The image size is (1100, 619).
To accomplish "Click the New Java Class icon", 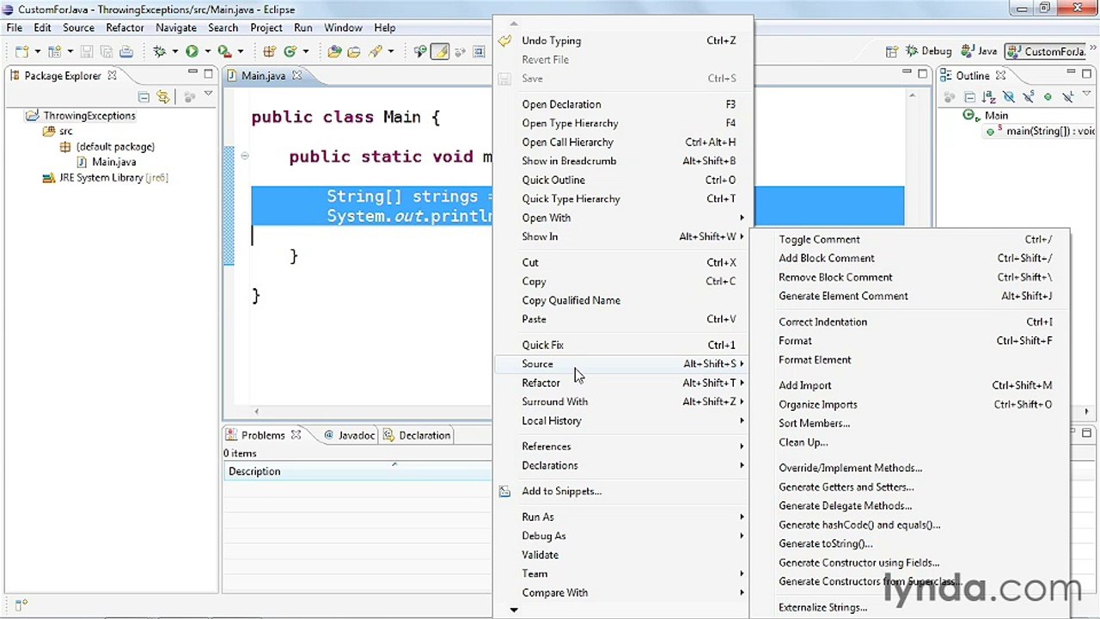I will click(x=290, y=52).
